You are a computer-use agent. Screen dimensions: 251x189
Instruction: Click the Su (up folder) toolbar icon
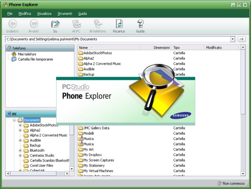point(55,24)
